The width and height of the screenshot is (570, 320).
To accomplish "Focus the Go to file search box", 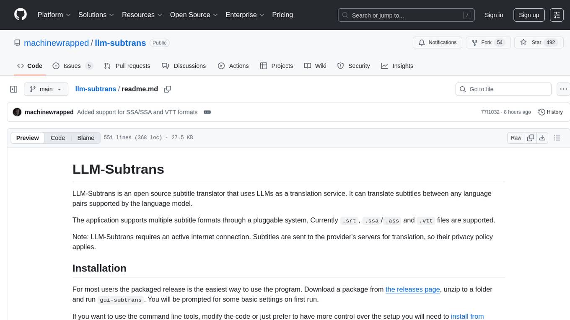I will coord(503,89).
